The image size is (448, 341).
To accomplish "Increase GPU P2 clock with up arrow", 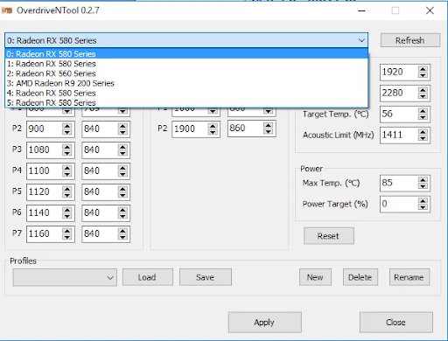I will (67, 126).
